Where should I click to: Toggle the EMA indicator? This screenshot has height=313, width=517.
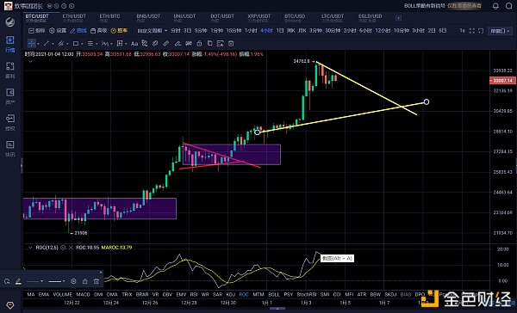(44, 294)
